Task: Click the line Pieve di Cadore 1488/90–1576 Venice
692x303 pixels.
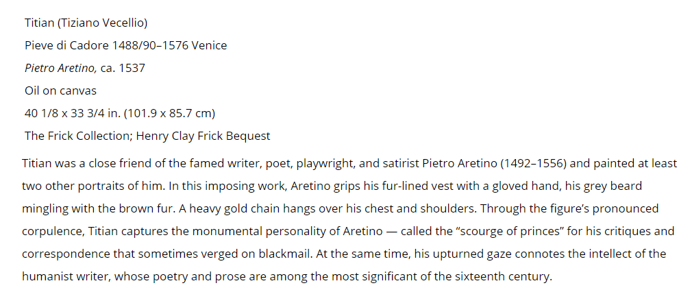Action: tap(126, 45)
